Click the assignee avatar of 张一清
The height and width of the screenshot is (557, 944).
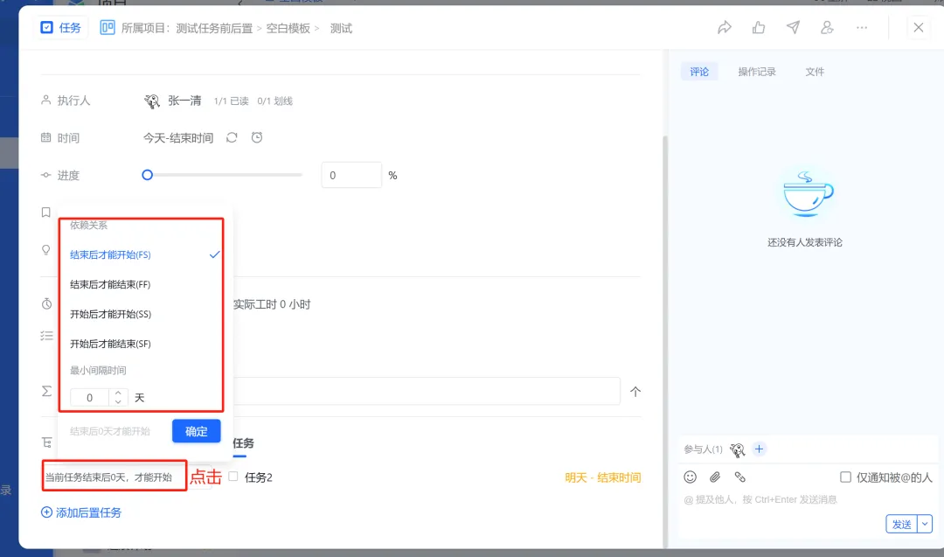(x=152, y=101)
